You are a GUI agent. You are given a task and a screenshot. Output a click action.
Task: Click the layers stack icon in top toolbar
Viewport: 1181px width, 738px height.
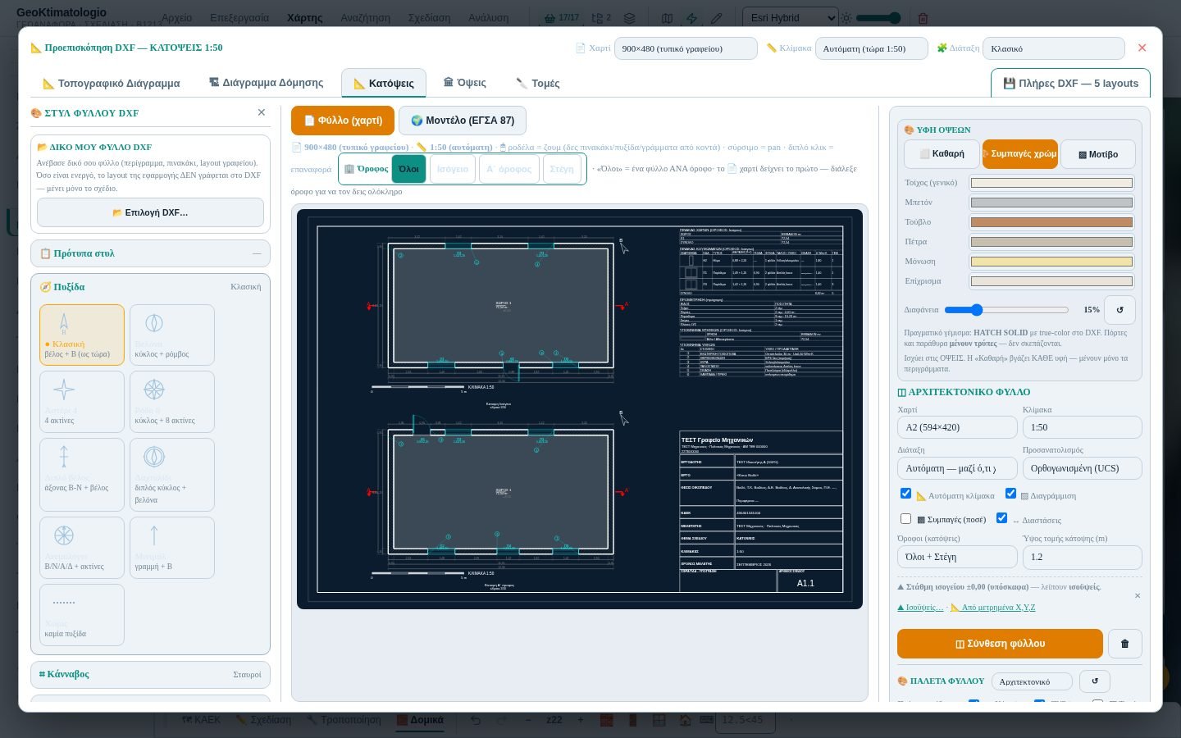tap(629, 18)
